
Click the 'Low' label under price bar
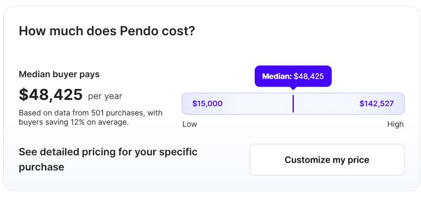pyautogui.click(x=189, y=124)
